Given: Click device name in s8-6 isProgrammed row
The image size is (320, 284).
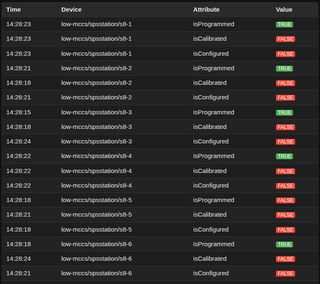Looking at the screenshot, I should pyautogui.click(x=96, y=244).
